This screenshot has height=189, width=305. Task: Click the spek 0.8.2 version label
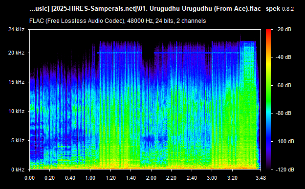pos(280,9)
